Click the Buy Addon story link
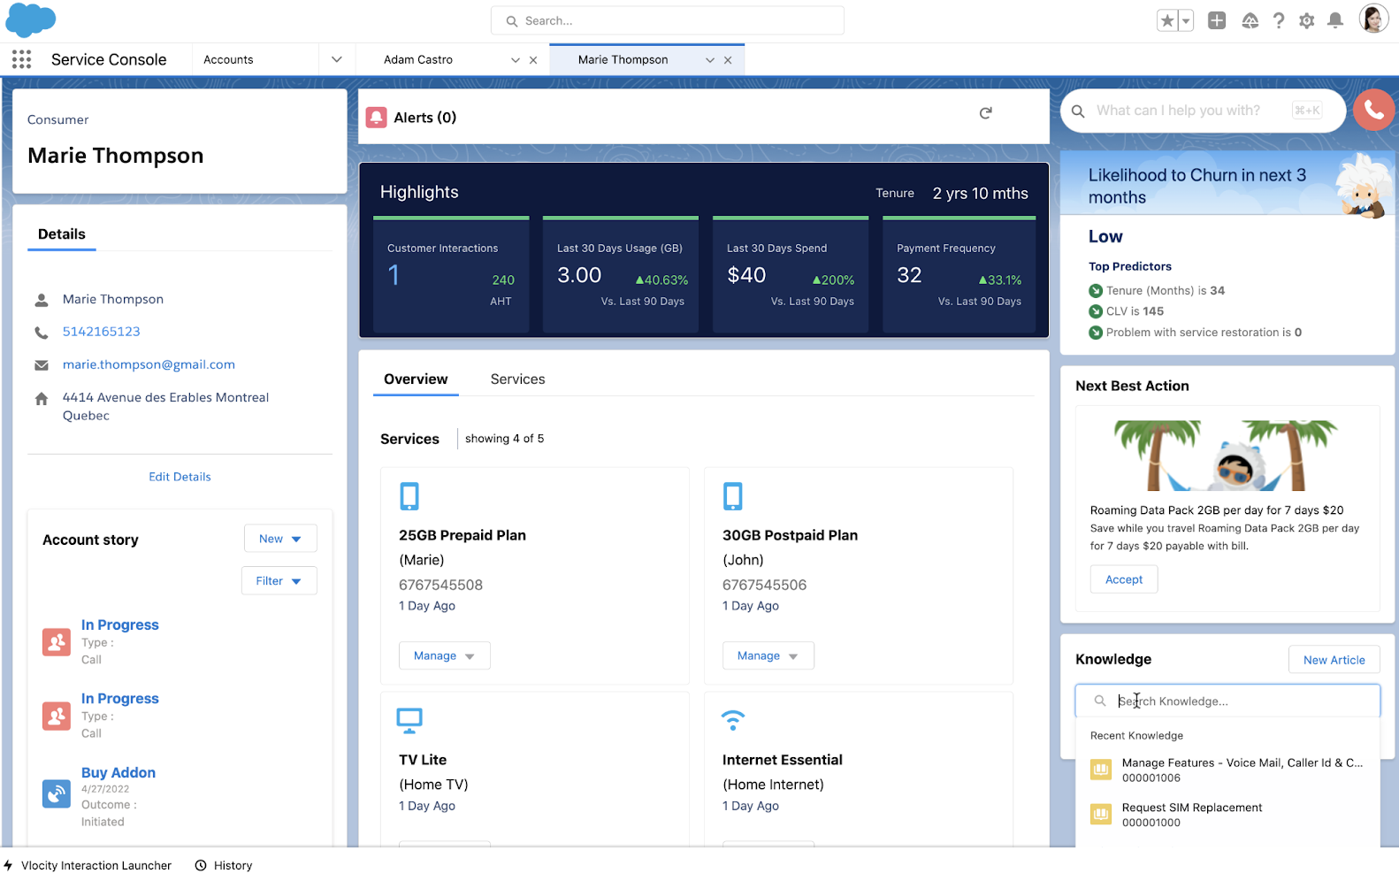The width and height of the screenshot is (1399, 881). coord(118,772)
